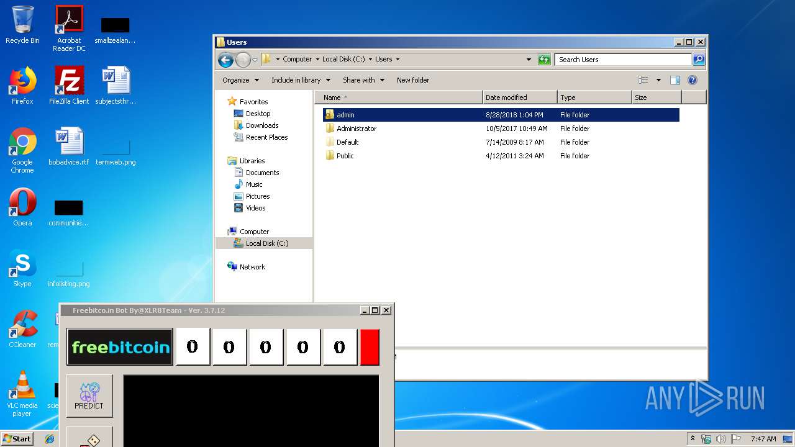Refresh the Users folder view
795x447 pixels.
pos(544,60)
